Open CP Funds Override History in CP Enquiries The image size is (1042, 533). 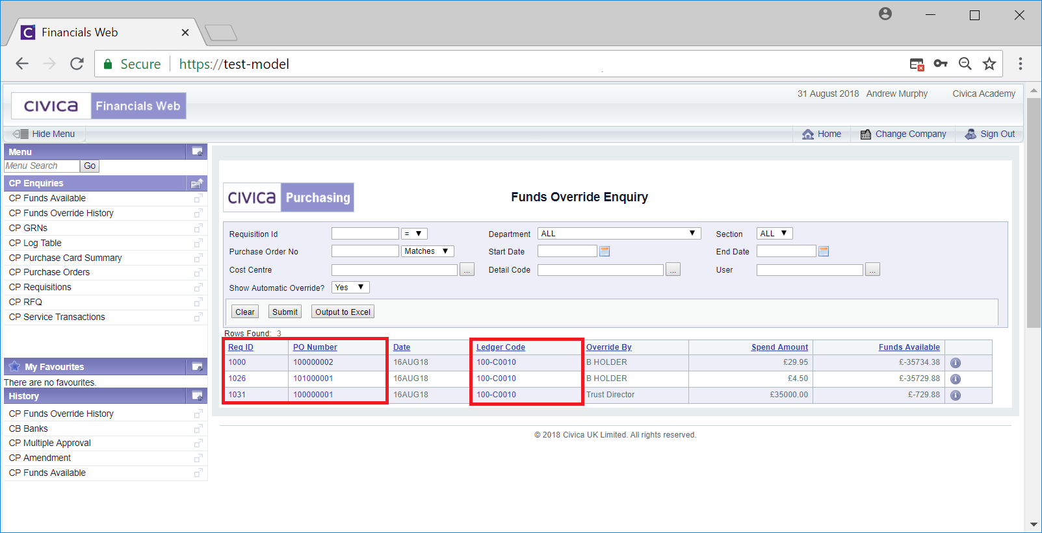click(61, 213)
